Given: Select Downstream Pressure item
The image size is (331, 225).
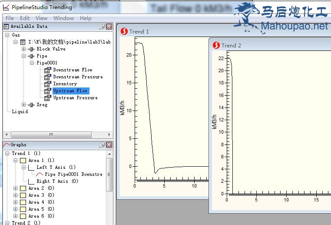Looking at the screenshot, I should 78,77.
